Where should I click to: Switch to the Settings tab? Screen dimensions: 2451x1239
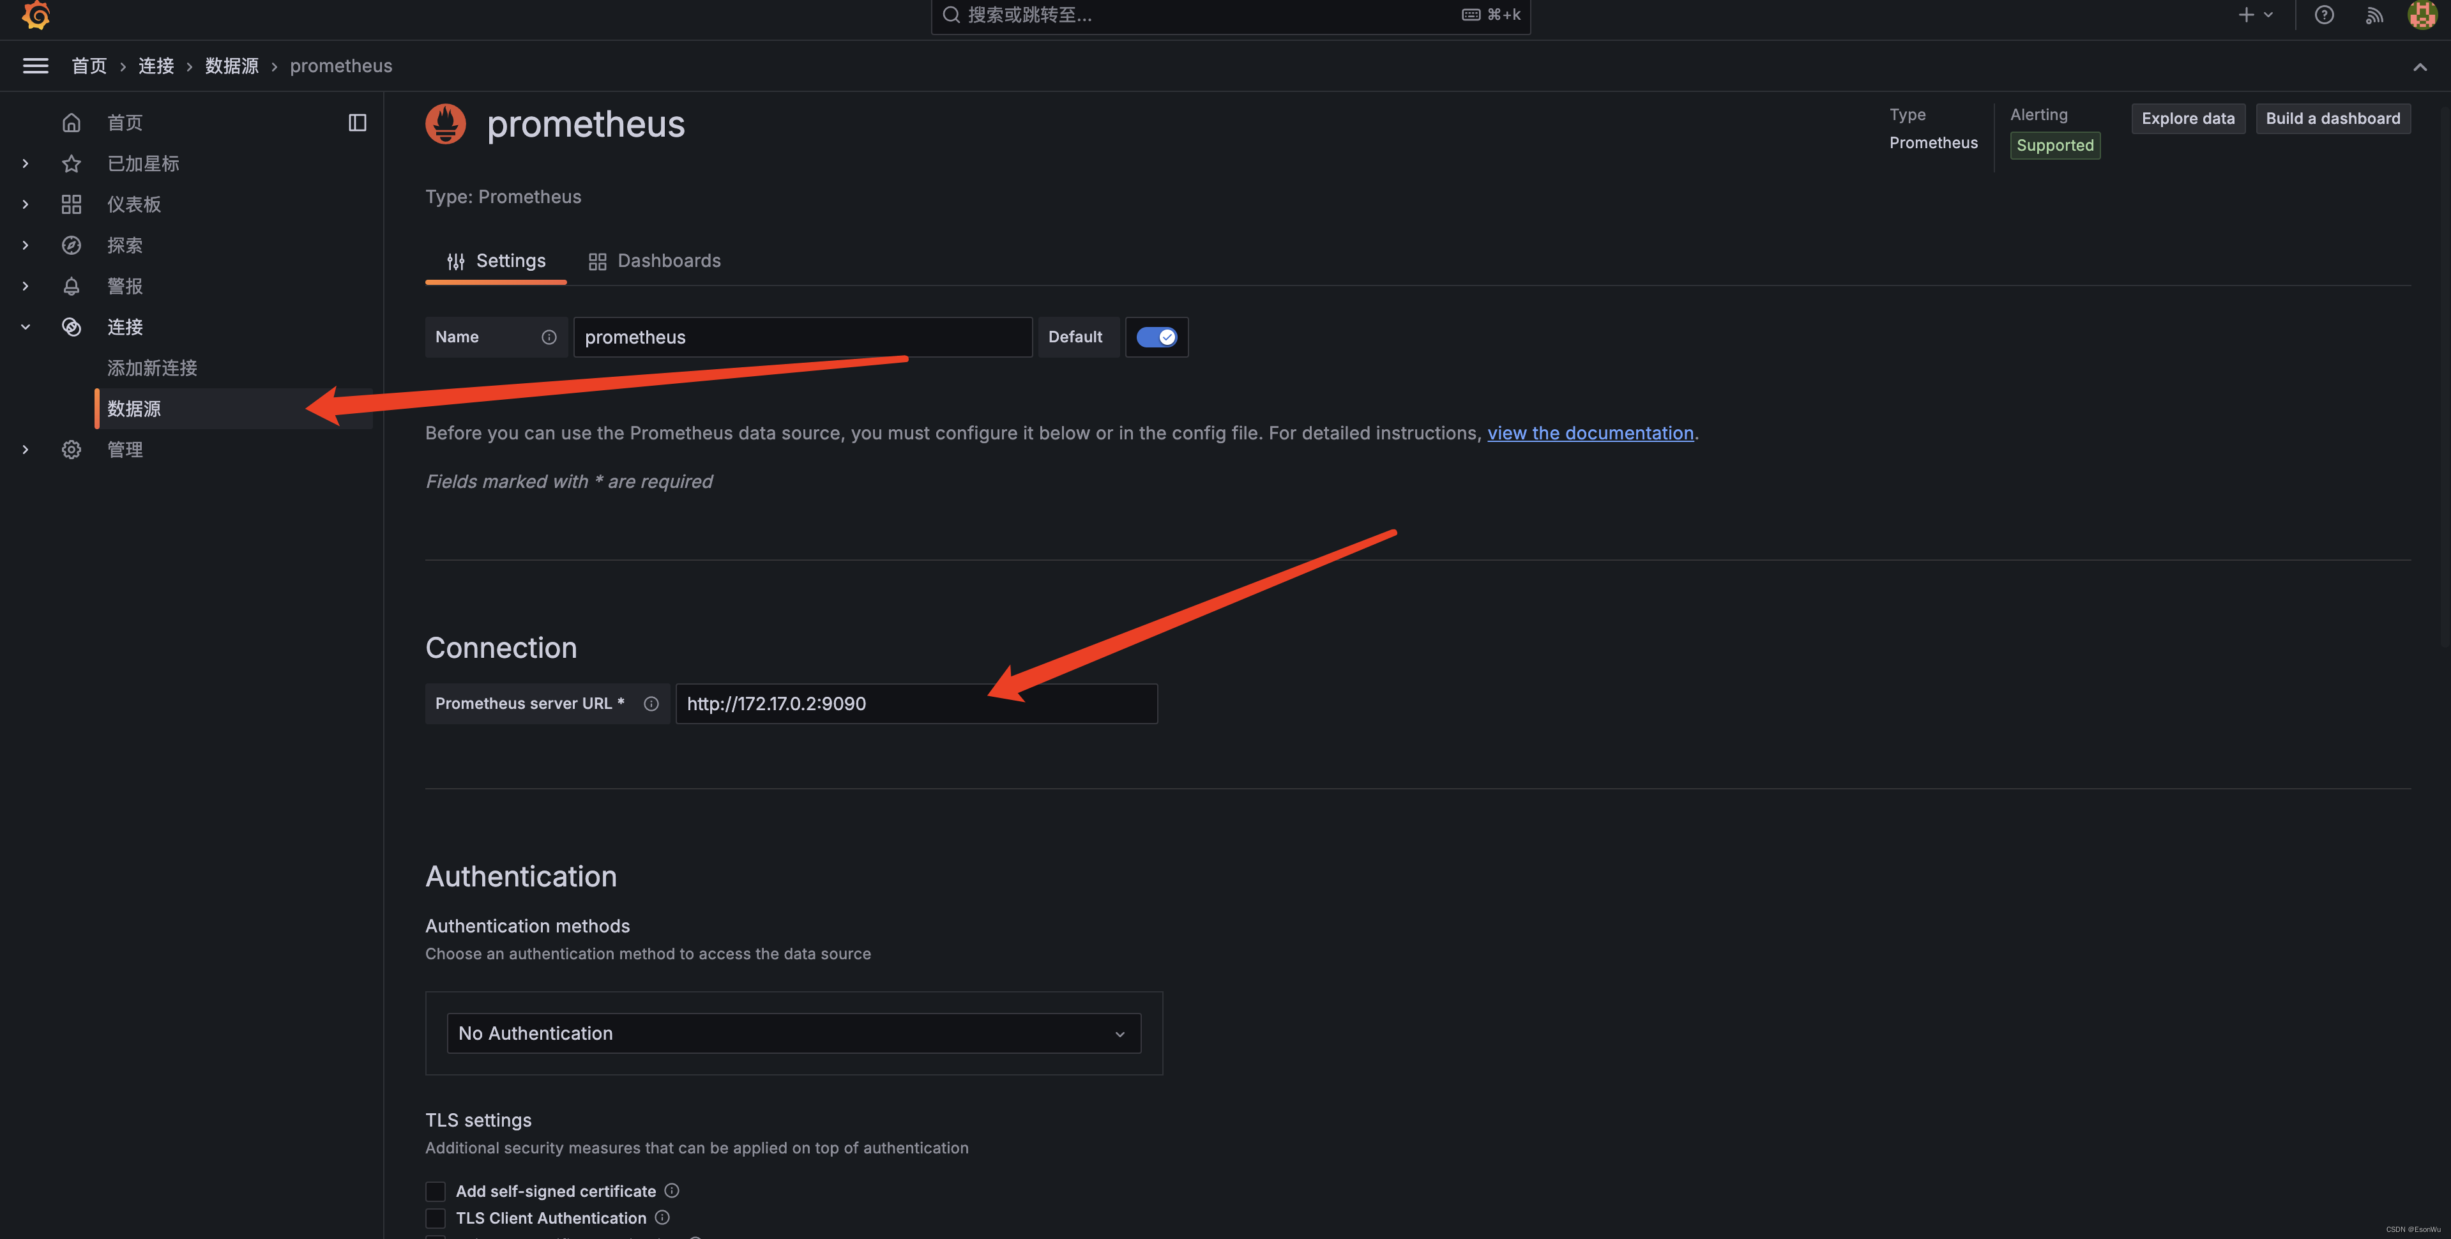pyautogui.click(x=496, y=261)
